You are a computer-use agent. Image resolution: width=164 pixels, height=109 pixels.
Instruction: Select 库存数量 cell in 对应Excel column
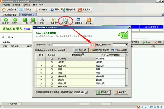coord(111,76)
